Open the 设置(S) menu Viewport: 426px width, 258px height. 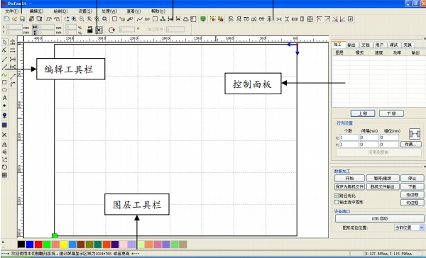coord(85,11)
